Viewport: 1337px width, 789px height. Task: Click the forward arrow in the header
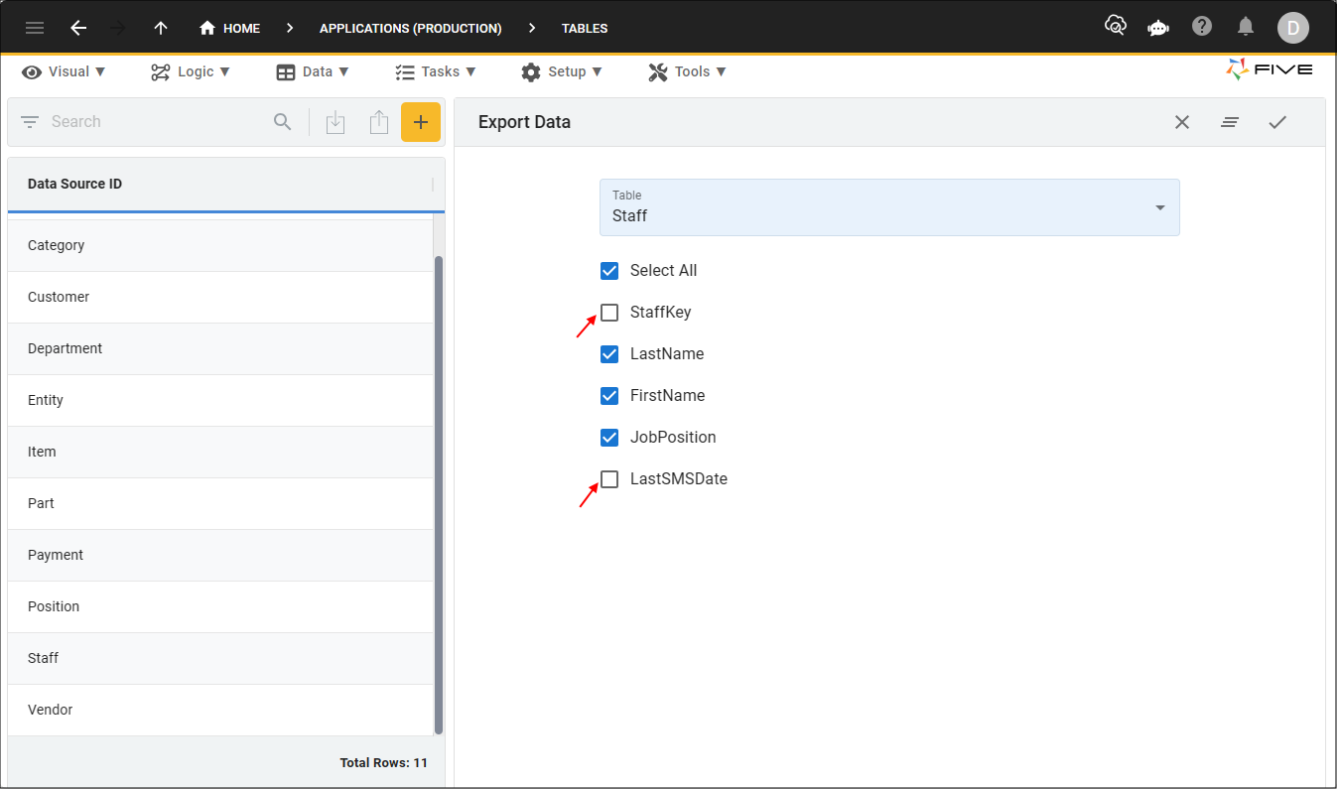(118, 28)
